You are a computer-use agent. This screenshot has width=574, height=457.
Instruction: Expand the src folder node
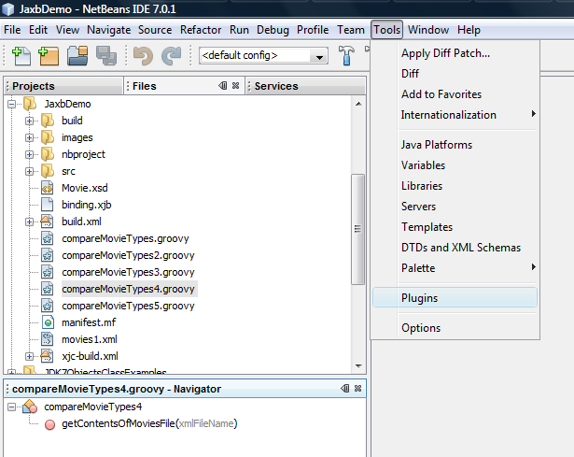click(x=29, y=172)
